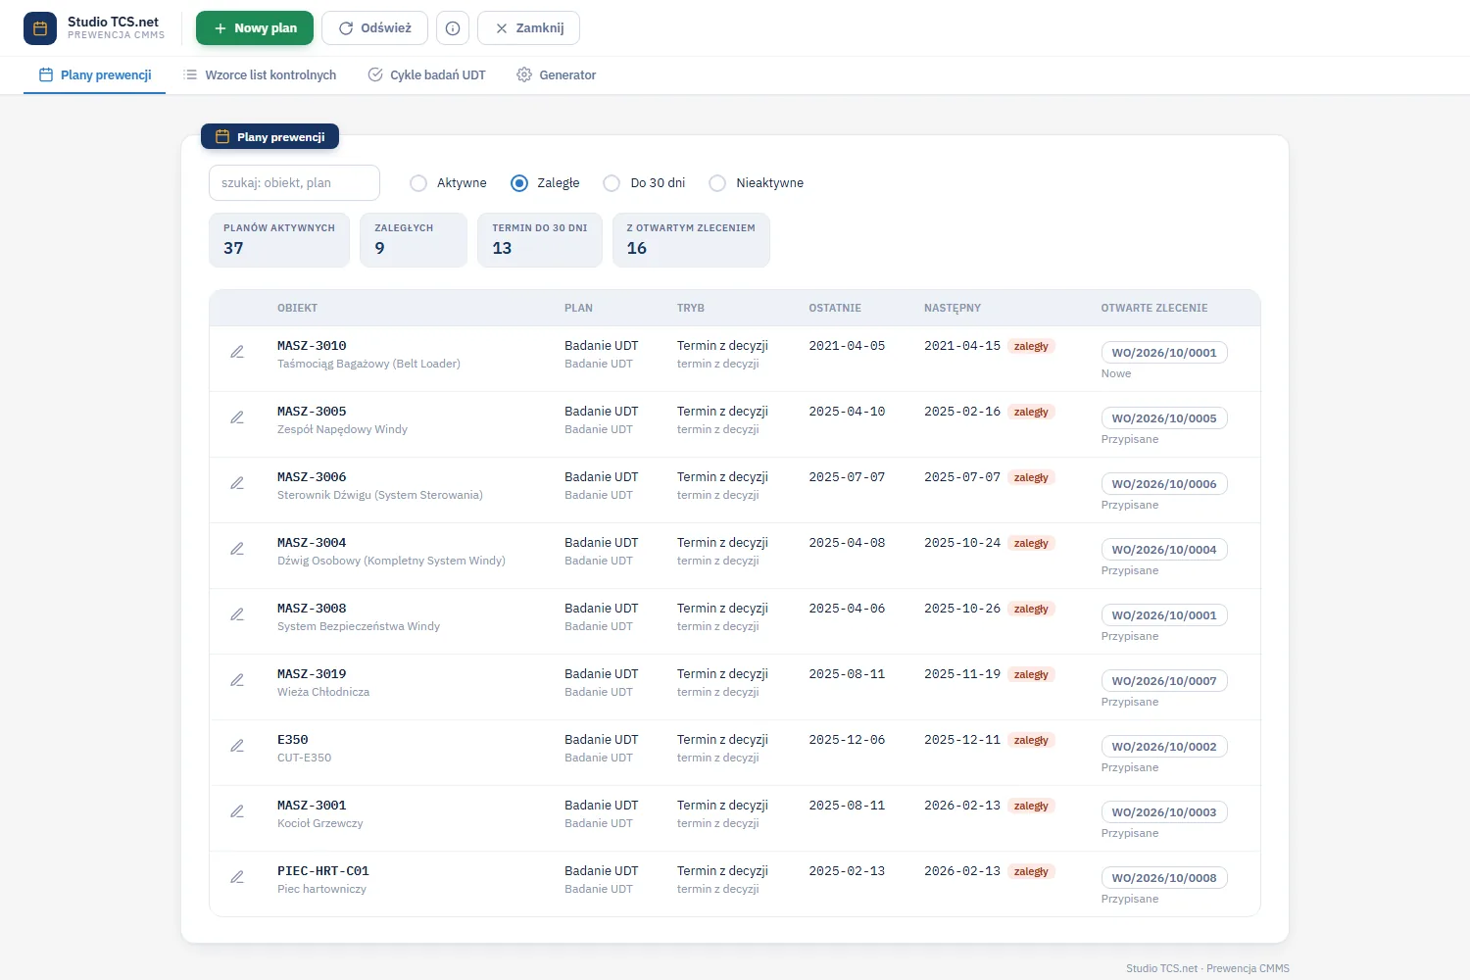
Task: Click the Termin do 30 dni stat card
Action: click(x=540, y=240)
